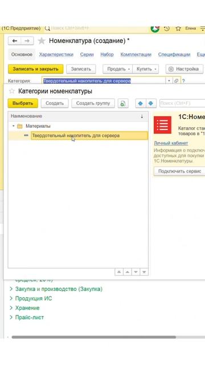
Task: Click the green copy-document icon in the toolbar
Action: [x=123, y=103]
